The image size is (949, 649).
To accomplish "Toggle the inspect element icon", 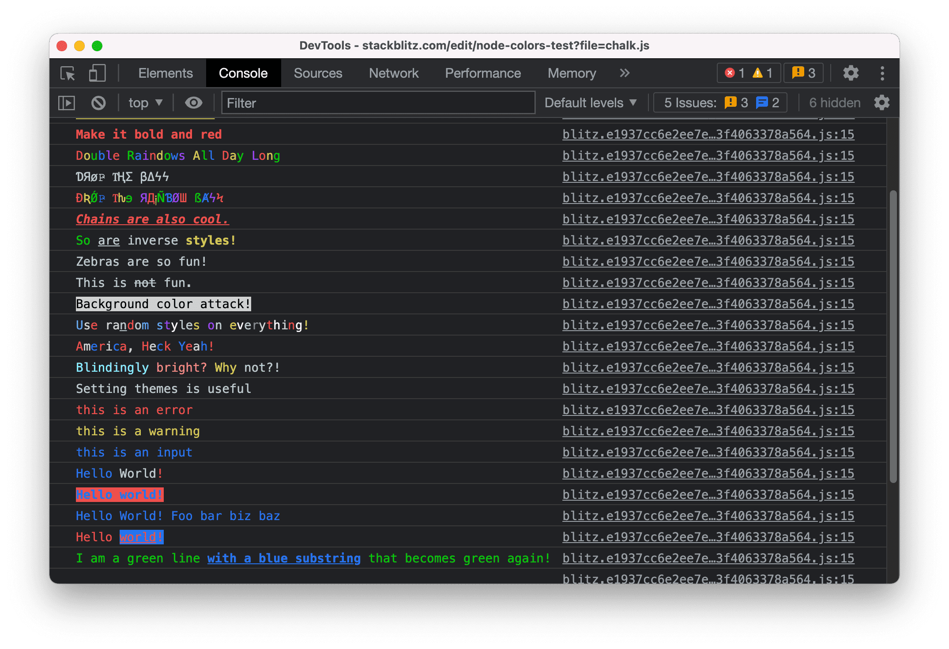I will (70, 72).
